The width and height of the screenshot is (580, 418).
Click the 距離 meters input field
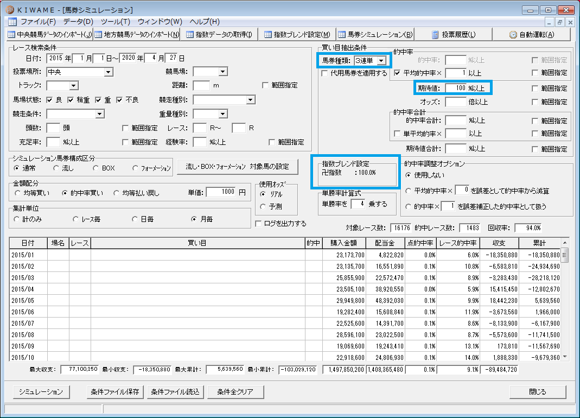[202, 86]
